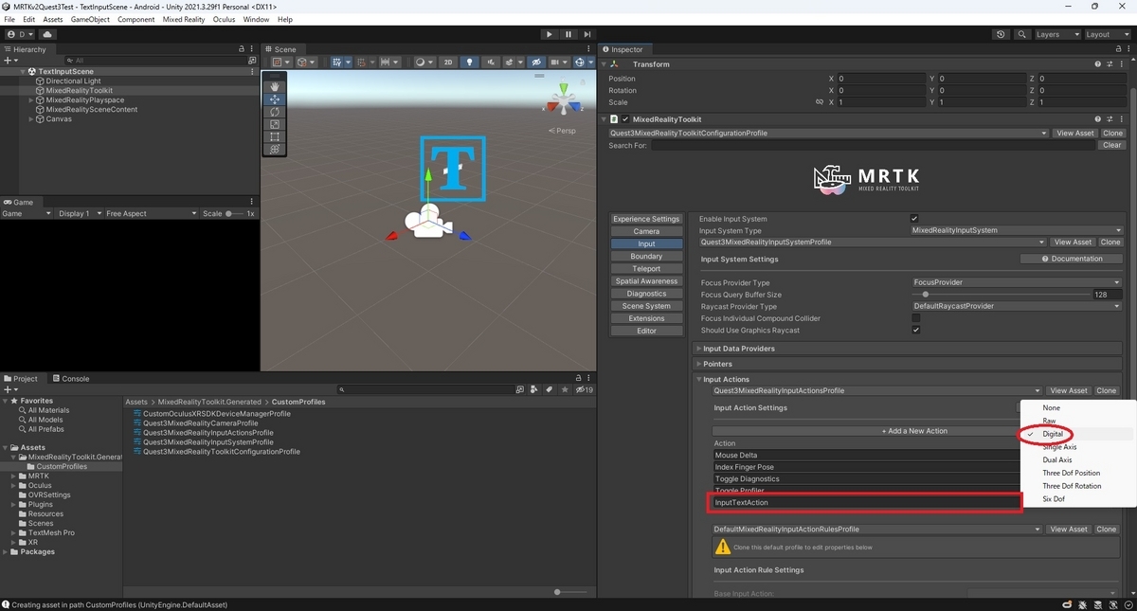Select the Scale tool in the Scene toolbar
The width and height of the screenshot is (1137, 611).
pyautogui.click(x=275, y=124)
